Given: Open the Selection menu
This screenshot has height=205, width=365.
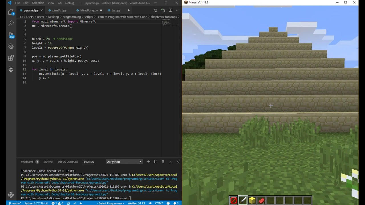Looking at the screenshot, I should coord(38,3).
